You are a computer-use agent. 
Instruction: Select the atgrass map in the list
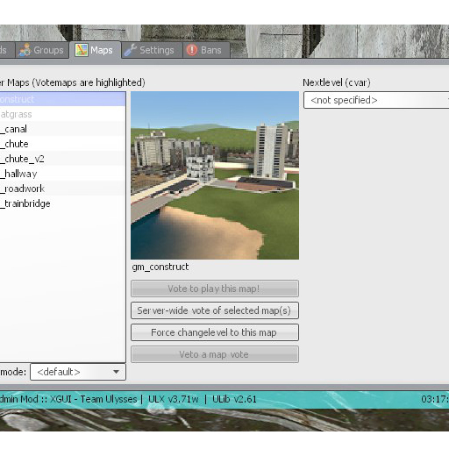click(x=62, y=114)
